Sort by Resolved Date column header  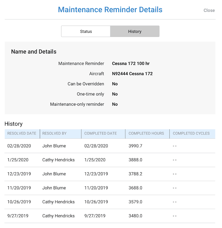click(x=22, y=133)
